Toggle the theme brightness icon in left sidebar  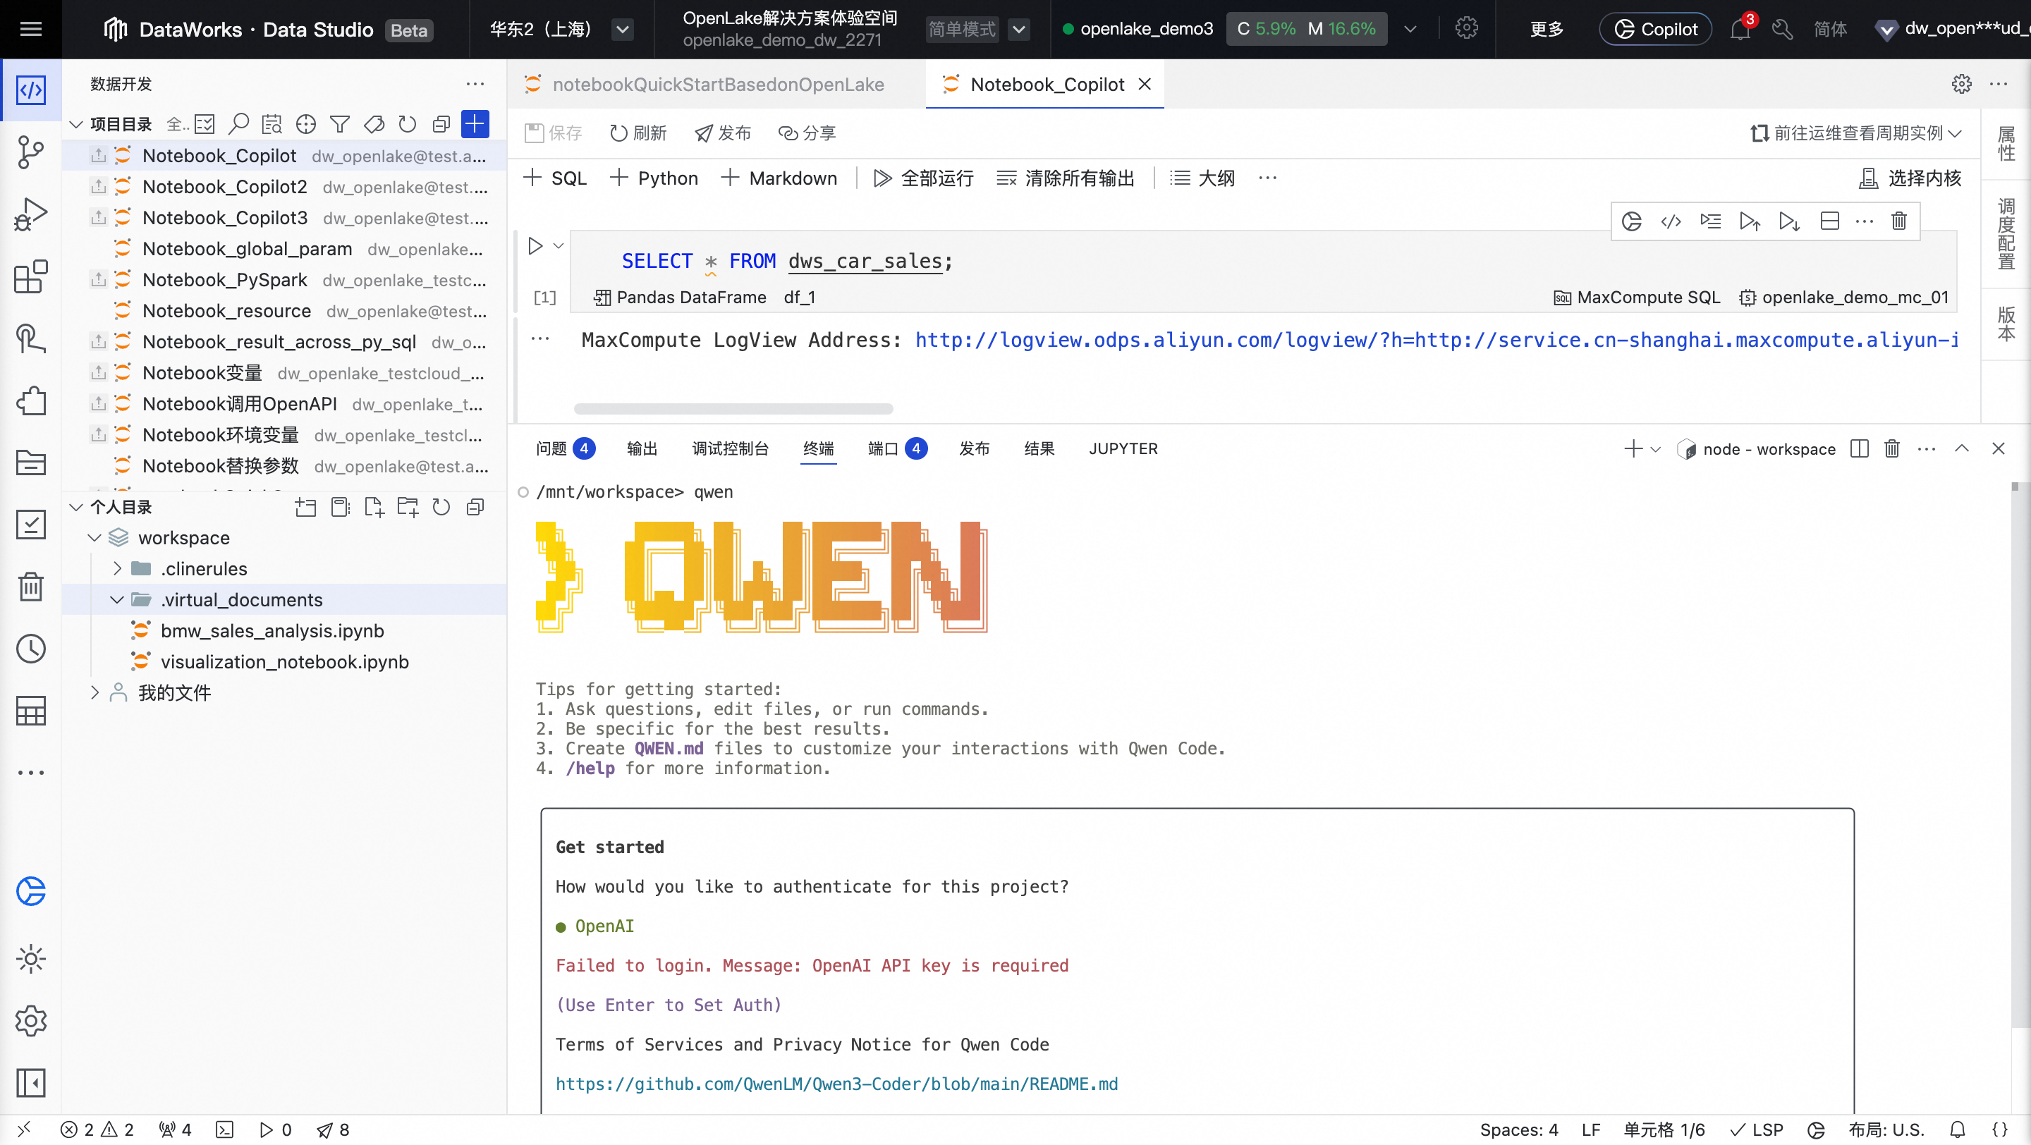click(x=31, y=959)
